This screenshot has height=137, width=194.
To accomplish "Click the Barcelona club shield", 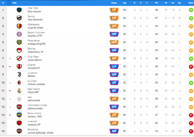I will 19,131.
